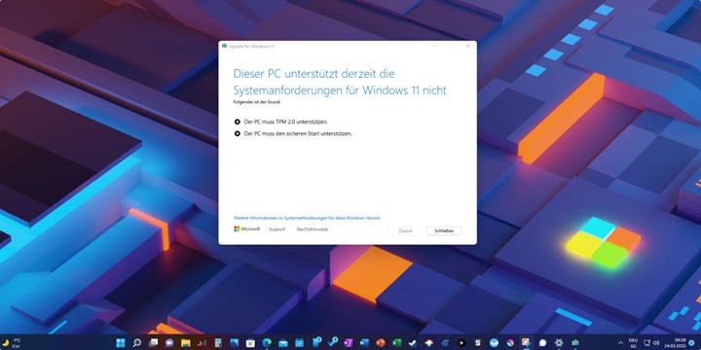Open taskbar Search magnifier
Viewport: 701px width, 350px height.
[x=137, y=343]
